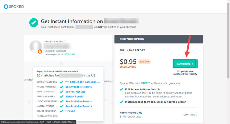This screenshot has height=124, width=230.
Task: Open See Available Results for phone numbers
Action: coord(78,87)
